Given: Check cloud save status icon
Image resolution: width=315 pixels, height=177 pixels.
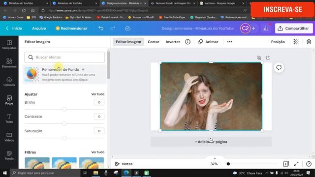Looking at the screenshot, I should pos(127,29).
